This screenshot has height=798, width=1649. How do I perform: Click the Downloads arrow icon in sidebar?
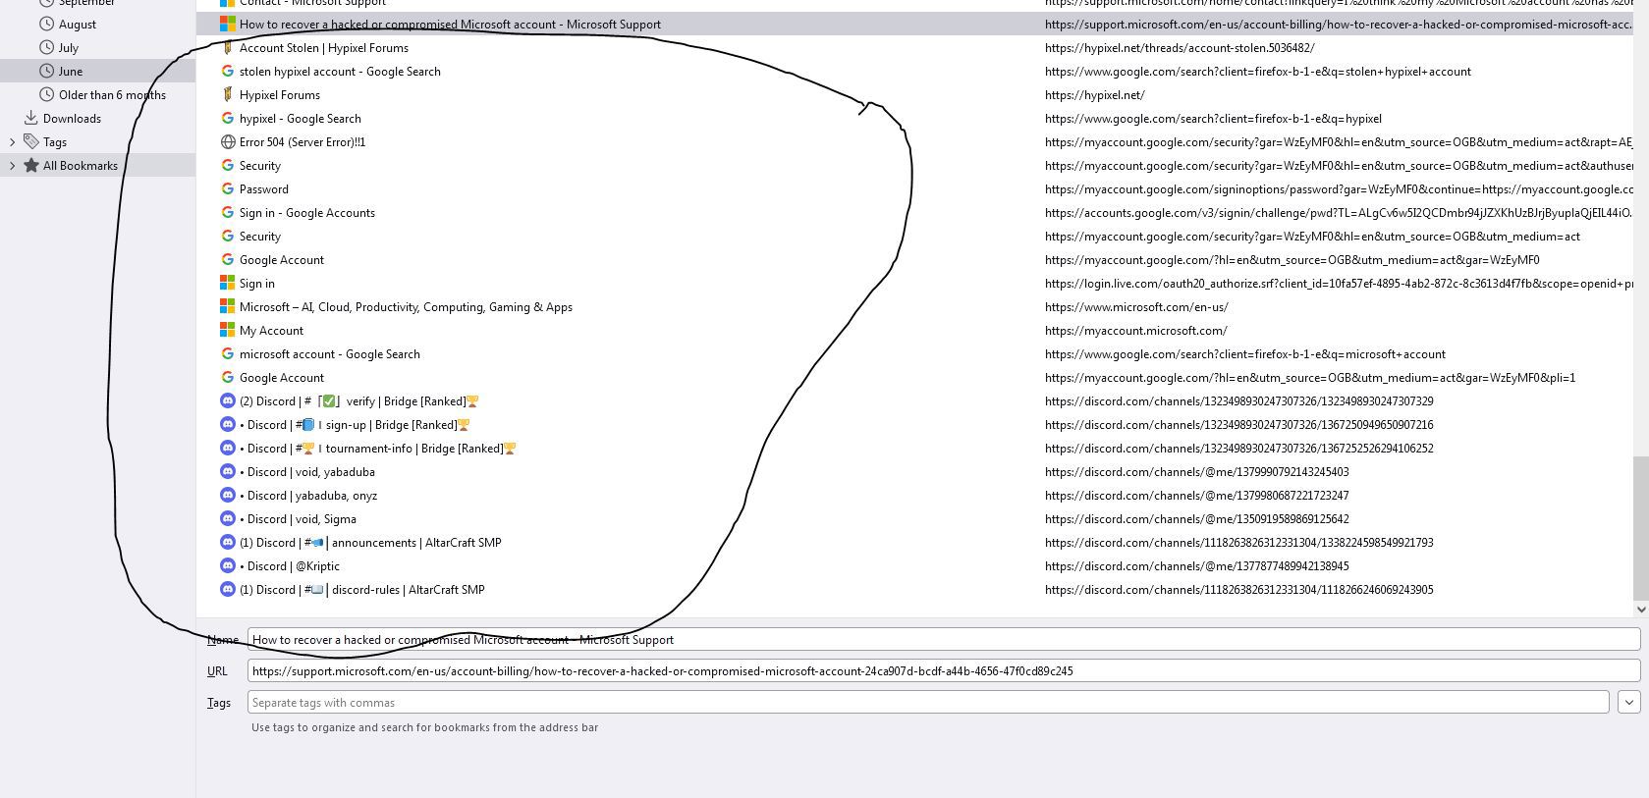(31, 118)
